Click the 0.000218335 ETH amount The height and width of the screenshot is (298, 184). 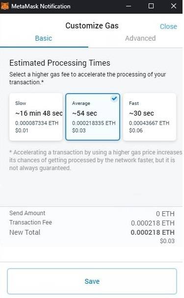[94, 123]
